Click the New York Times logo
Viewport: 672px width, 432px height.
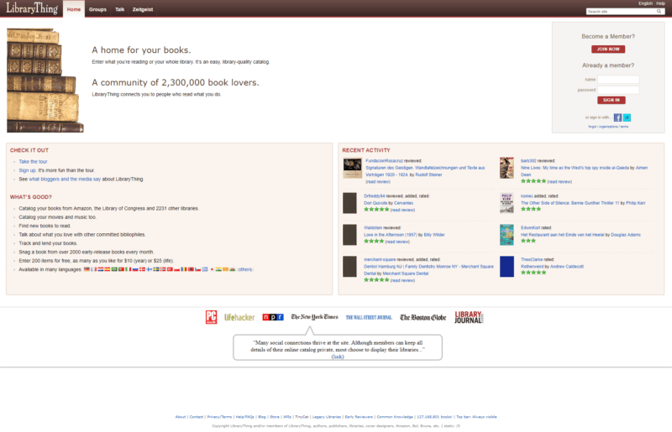coord(314,317)
